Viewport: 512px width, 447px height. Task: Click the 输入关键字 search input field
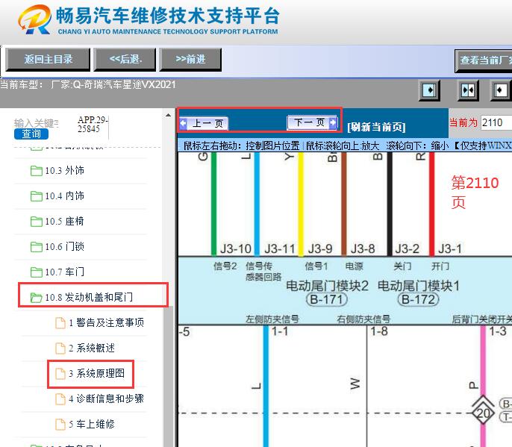coord(36,123)
